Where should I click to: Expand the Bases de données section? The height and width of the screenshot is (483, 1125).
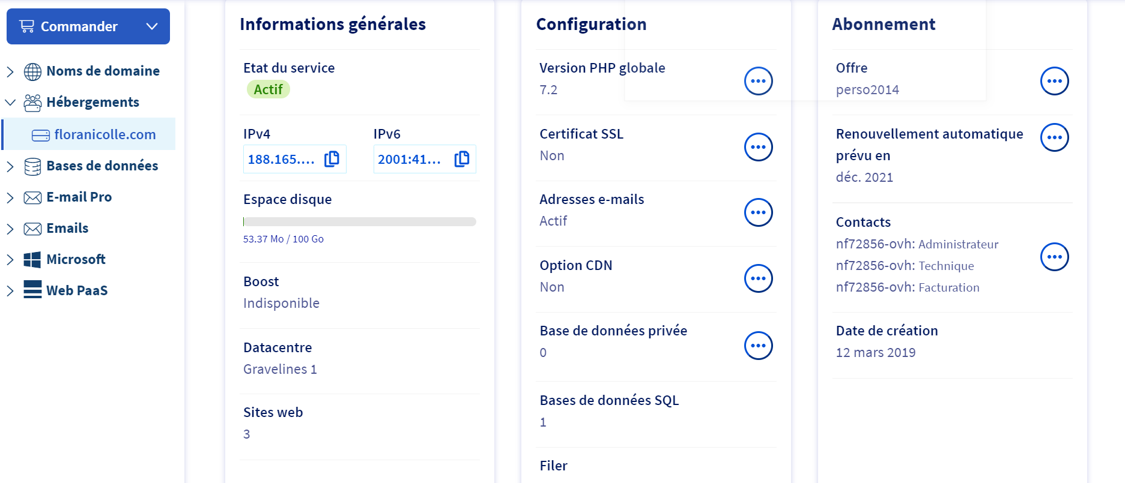pyautogui.click(x=10, y=166)
